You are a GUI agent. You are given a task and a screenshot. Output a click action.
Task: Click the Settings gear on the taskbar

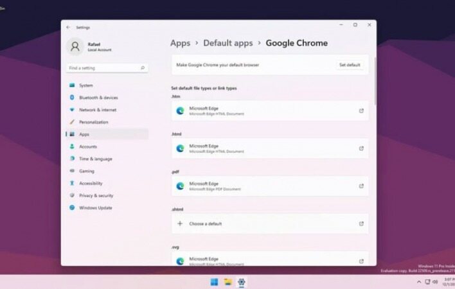242,282
